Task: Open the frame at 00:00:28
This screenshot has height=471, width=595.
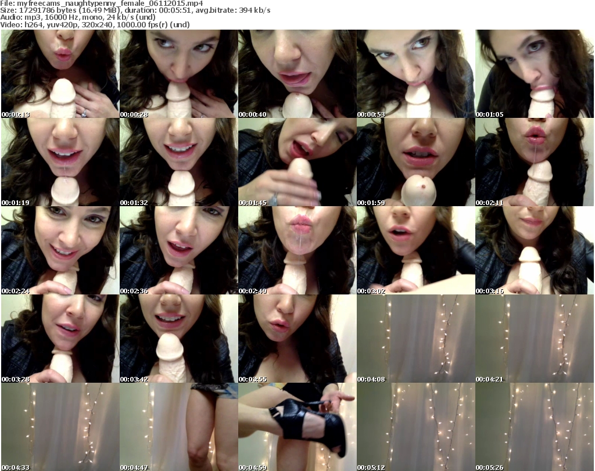Action: (x=179, y=74)
